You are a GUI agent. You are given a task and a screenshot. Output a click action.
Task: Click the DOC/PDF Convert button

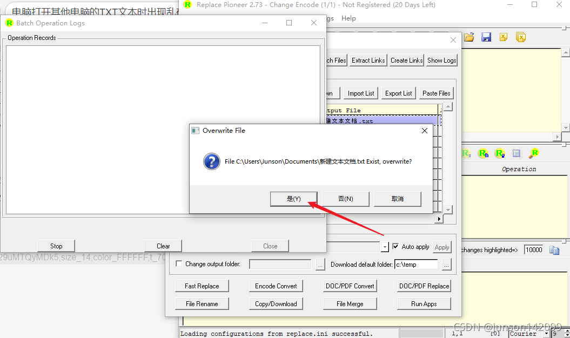(x=350, y=286)
